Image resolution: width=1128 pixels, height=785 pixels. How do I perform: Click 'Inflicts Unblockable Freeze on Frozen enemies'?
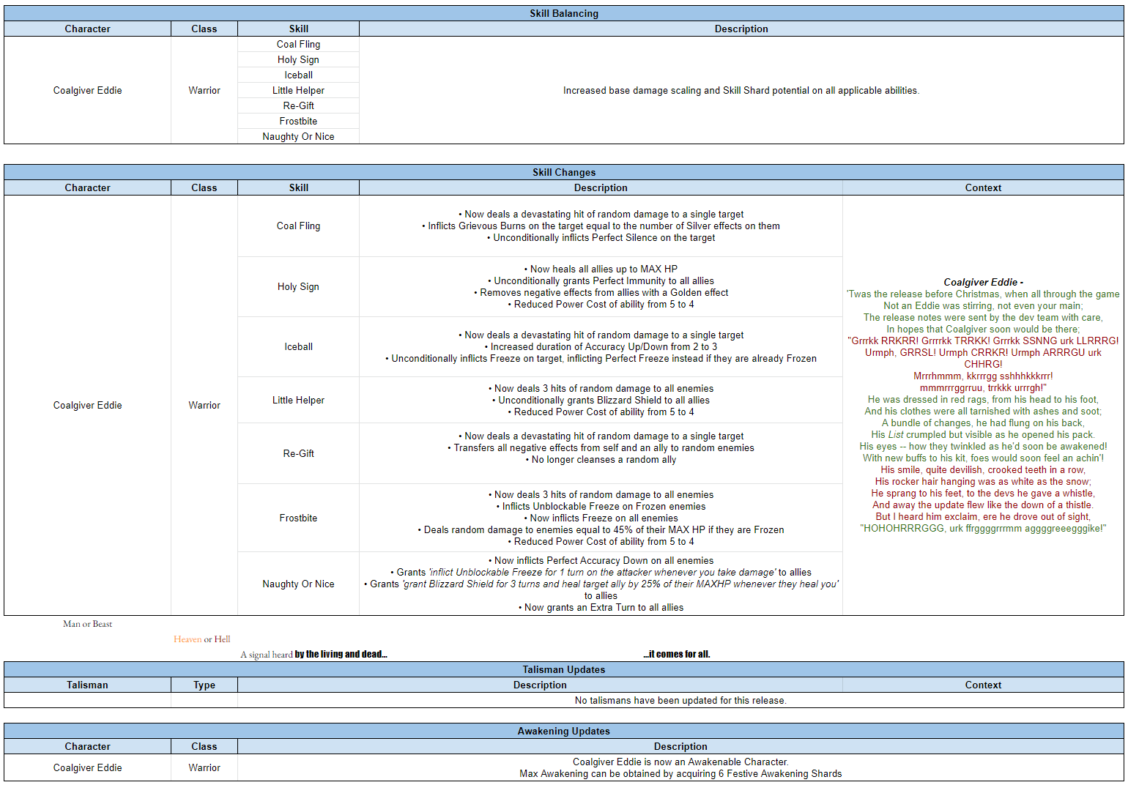(x=601, y=506)
